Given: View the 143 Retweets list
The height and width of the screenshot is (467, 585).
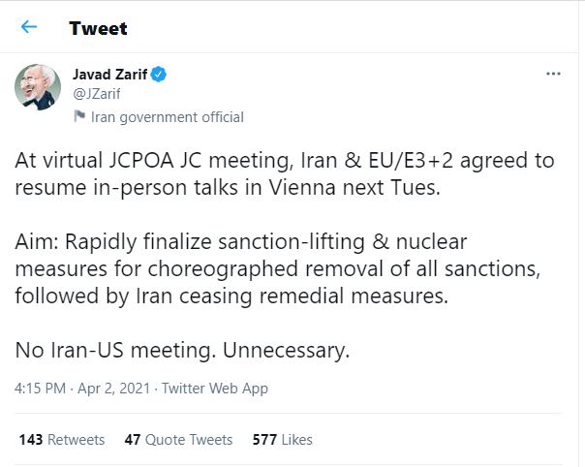Looking at the screenshot, I should [x=62, y=440].
